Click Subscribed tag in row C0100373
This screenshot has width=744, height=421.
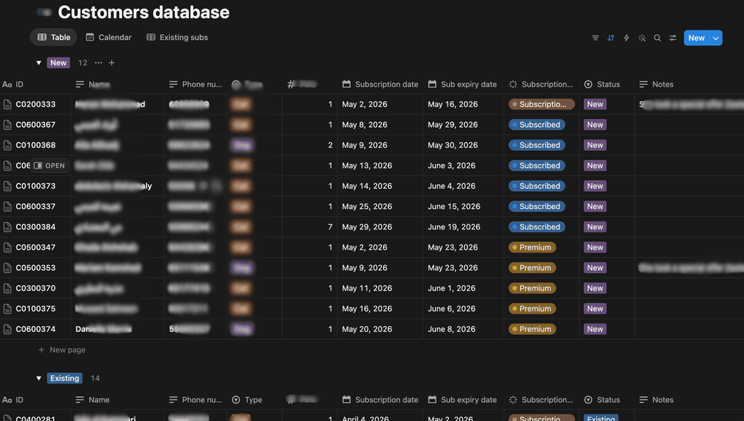point(537,186)
